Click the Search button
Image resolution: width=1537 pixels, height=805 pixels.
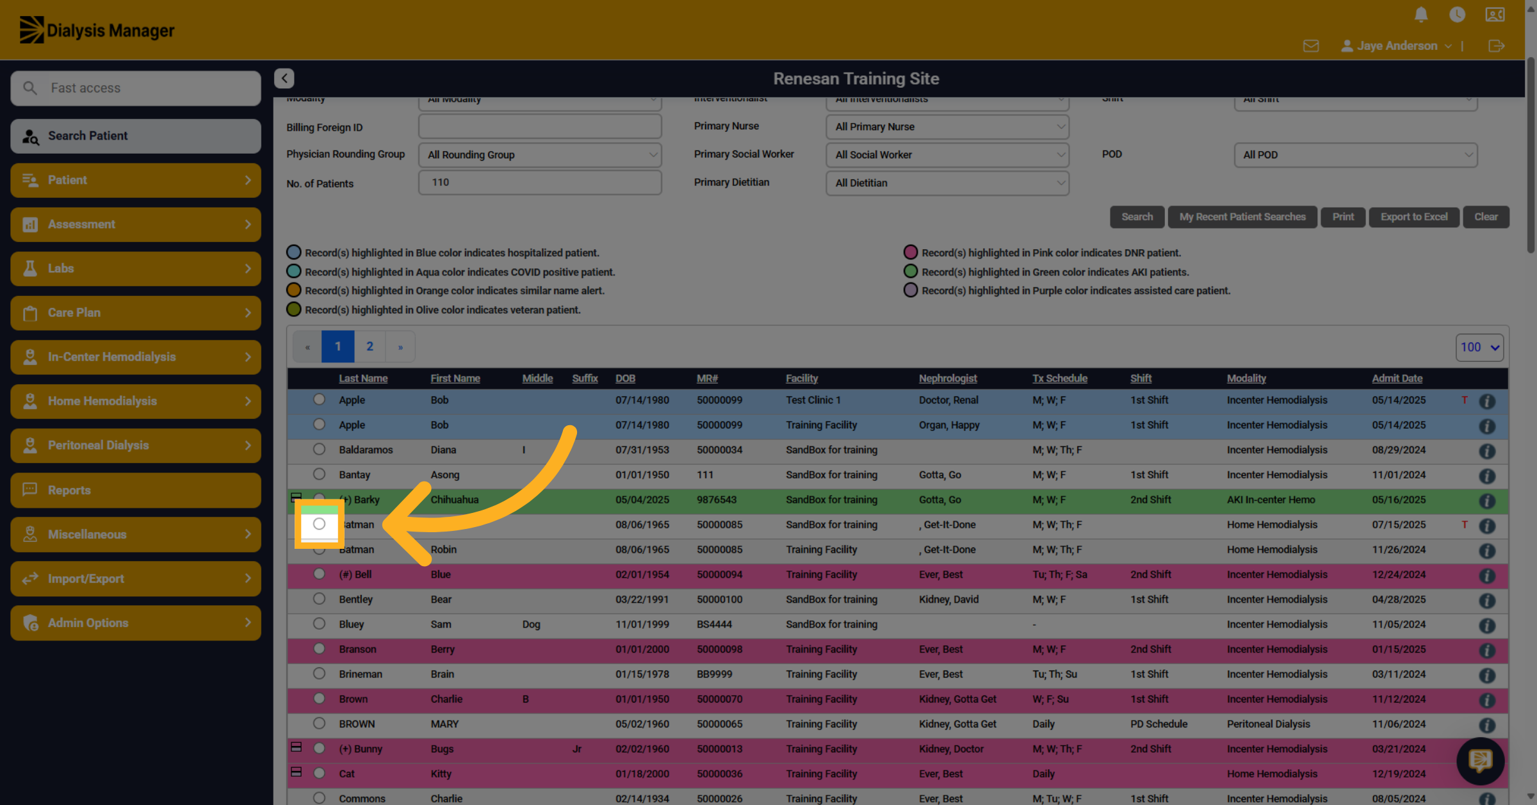tap(1137, 217)
